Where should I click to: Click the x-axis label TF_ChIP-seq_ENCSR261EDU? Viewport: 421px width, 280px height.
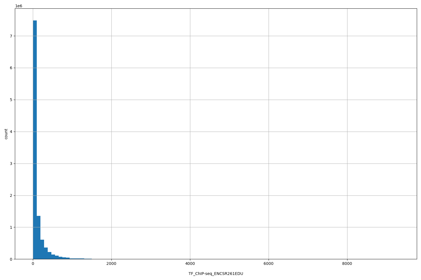(216, 274)
